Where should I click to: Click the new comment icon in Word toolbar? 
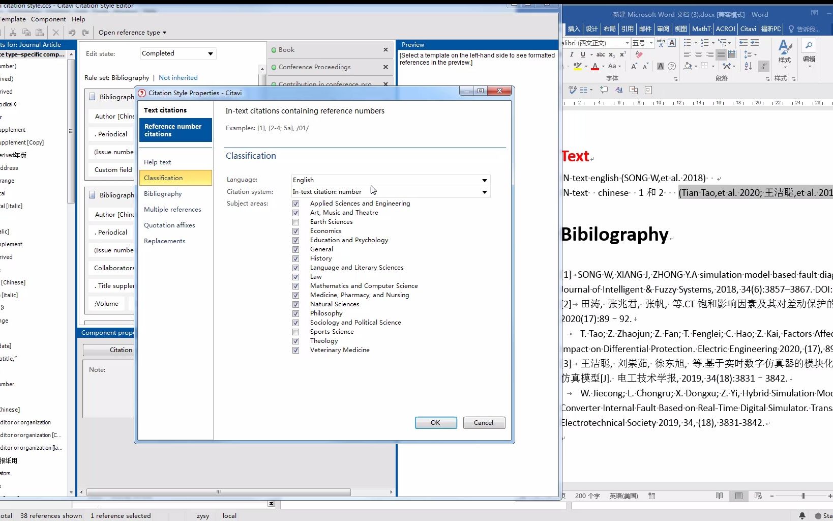604,90
